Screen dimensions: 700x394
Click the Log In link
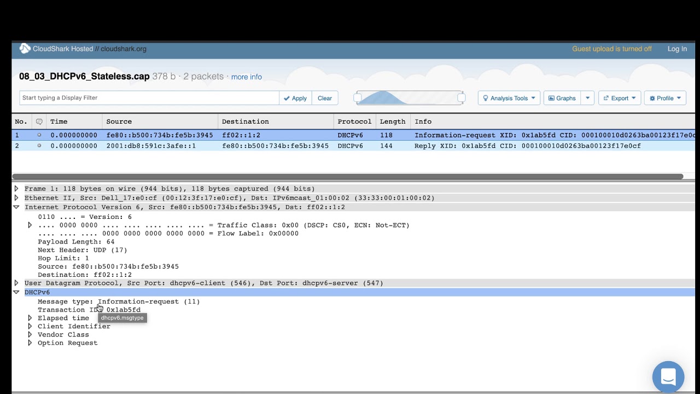point(677,49)
